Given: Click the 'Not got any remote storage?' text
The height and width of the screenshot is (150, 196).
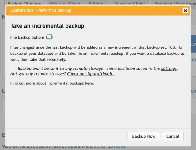Looking at the screenshot, I should pos(38,74).
